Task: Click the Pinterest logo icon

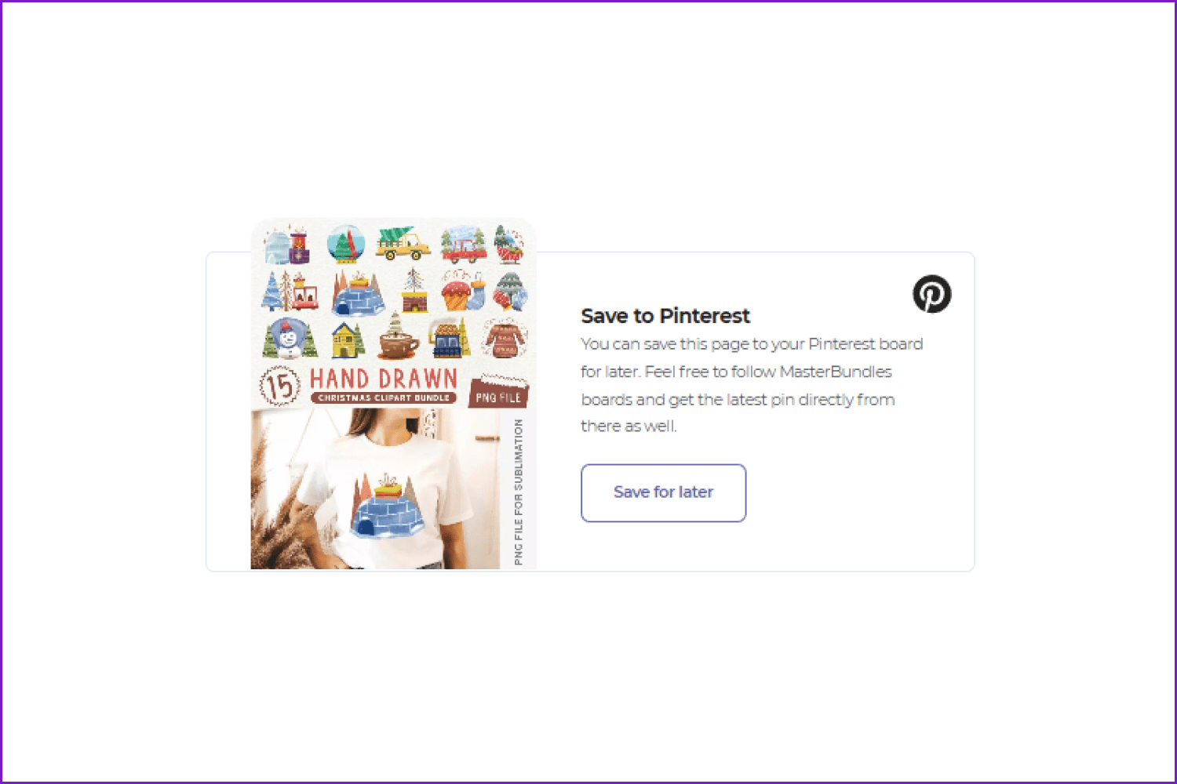Action: point(931,294)
